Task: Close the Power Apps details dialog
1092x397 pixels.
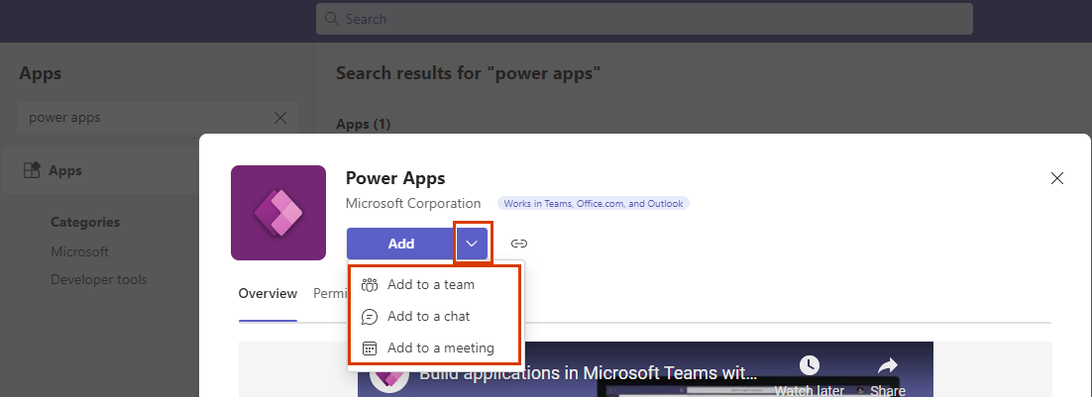Action: pos(1057,178)
